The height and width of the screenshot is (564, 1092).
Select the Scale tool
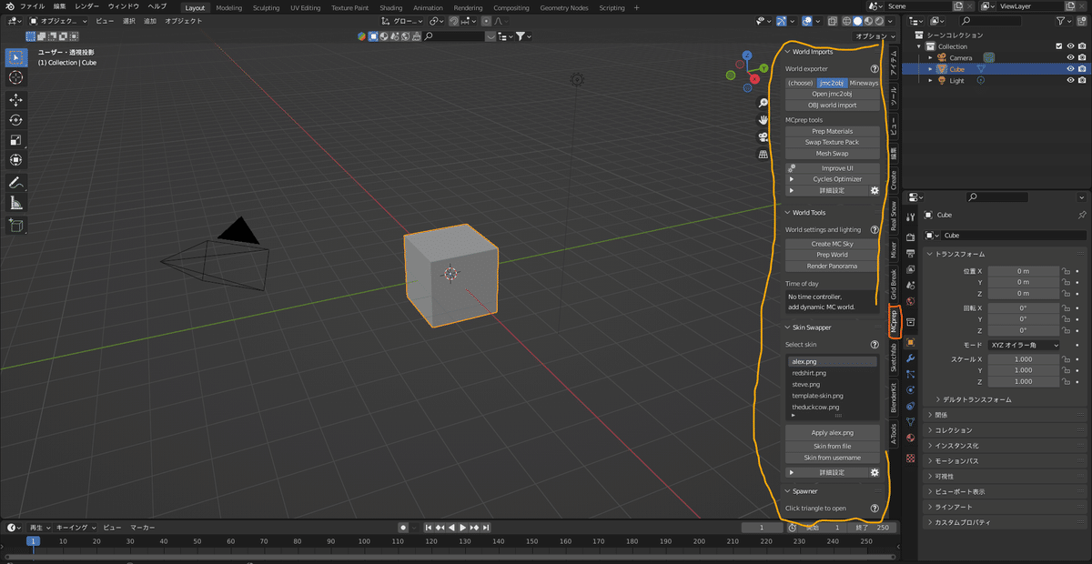pos(16,140)
